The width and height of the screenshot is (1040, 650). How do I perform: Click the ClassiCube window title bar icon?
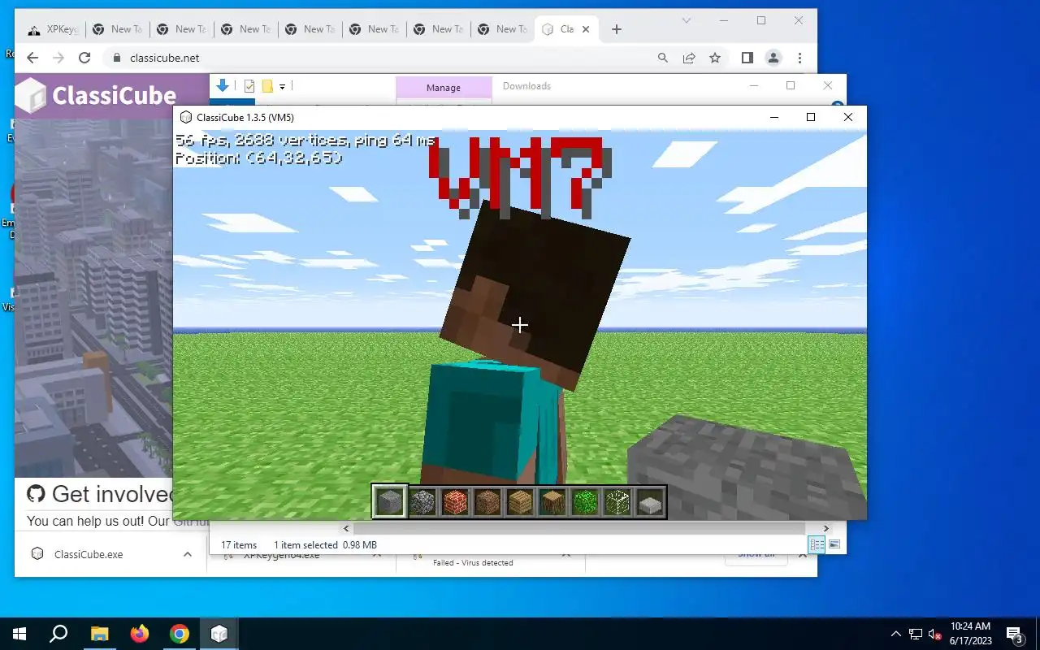point(186,118)
